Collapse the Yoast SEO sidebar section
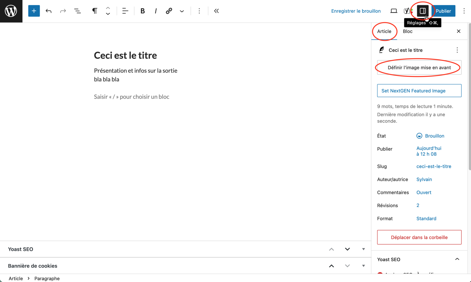 click(x=457, y=259)
